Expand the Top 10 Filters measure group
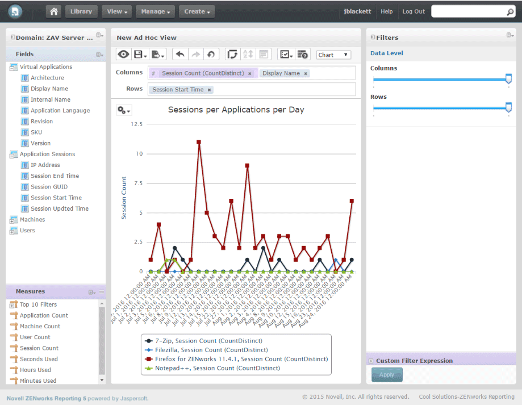 pyautogui.click(x=12, y=305)
